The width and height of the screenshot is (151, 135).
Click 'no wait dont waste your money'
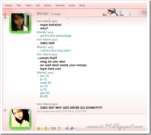(x=63, y=65)
